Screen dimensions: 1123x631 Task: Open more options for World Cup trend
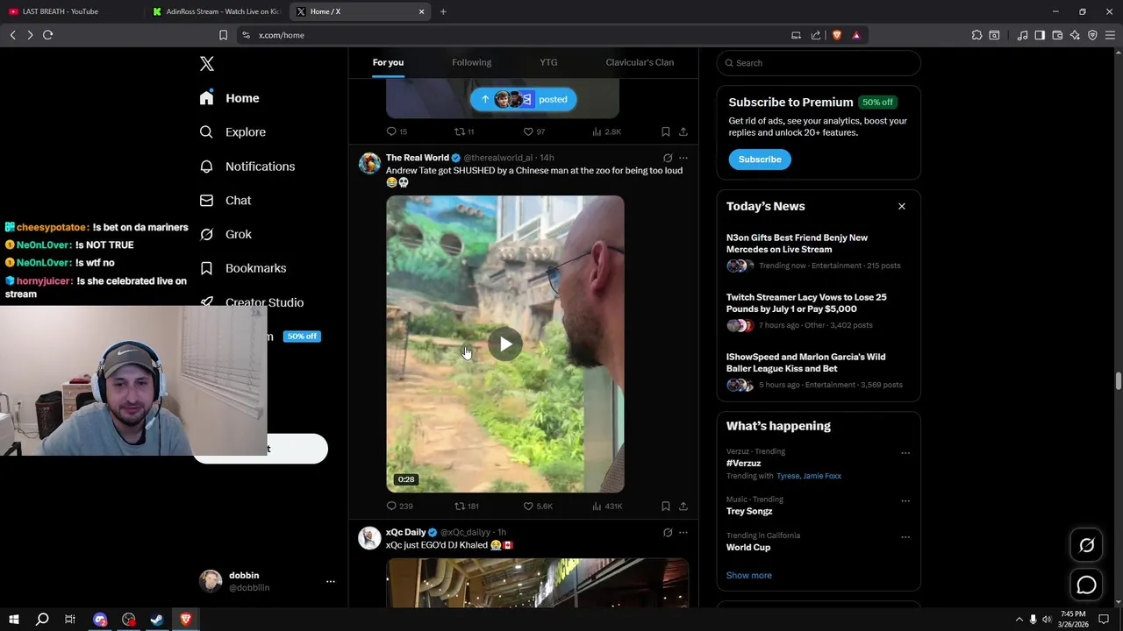tap(905, 537)
